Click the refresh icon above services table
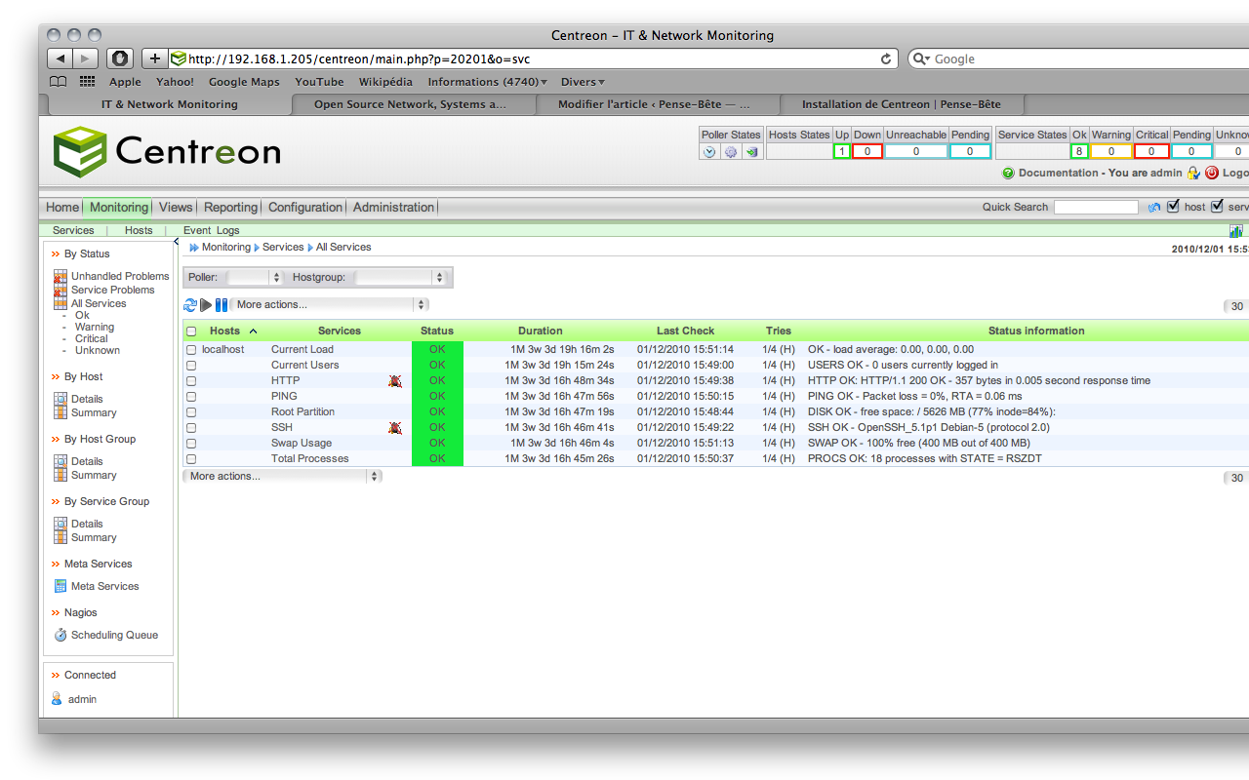The height and width of the screenshot is (780, 1249). [190, 305]
